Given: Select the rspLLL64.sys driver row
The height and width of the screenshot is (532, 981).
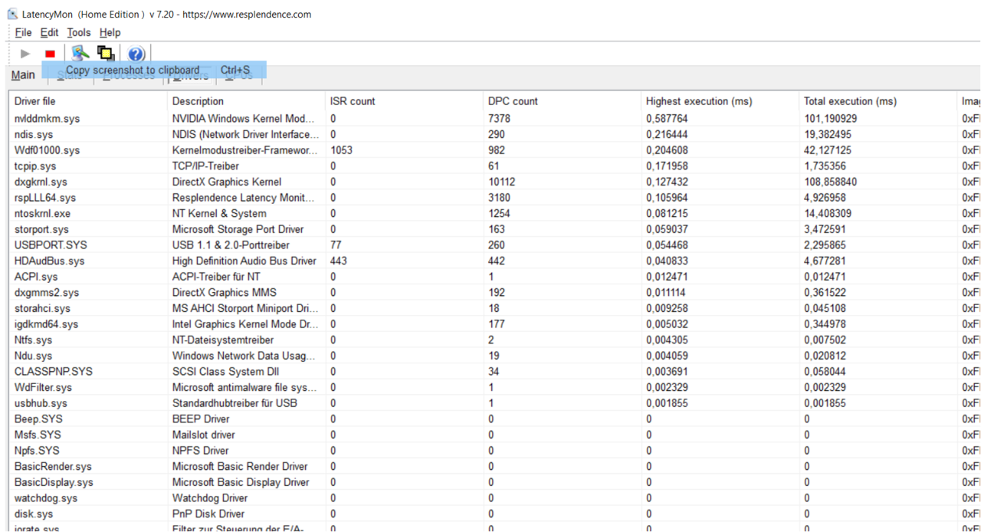Looking at the screenshot, I should click(494, 198).
